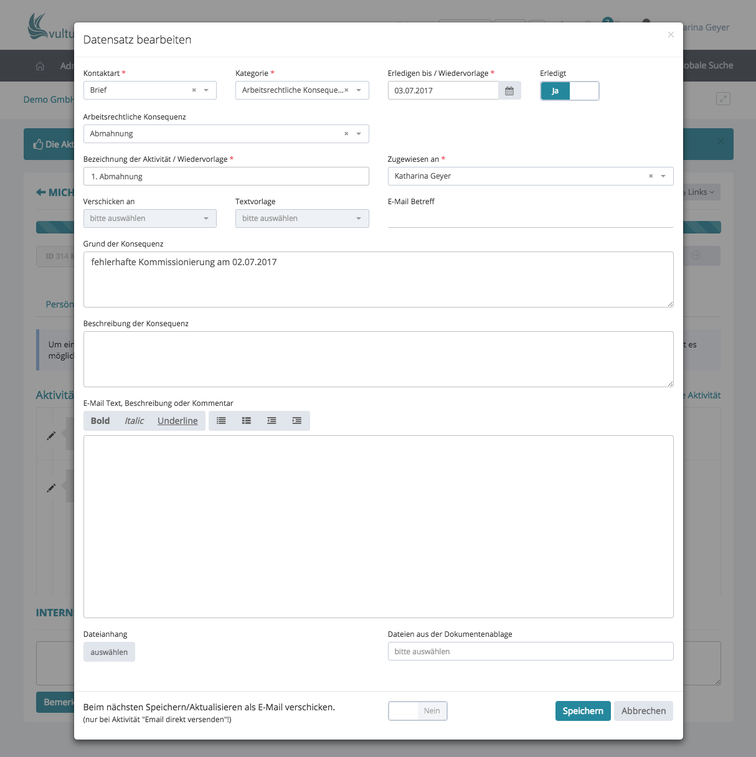Apply Bold formatting in editor
Viewport: 756px width, 757px height.
pos(100,421)
